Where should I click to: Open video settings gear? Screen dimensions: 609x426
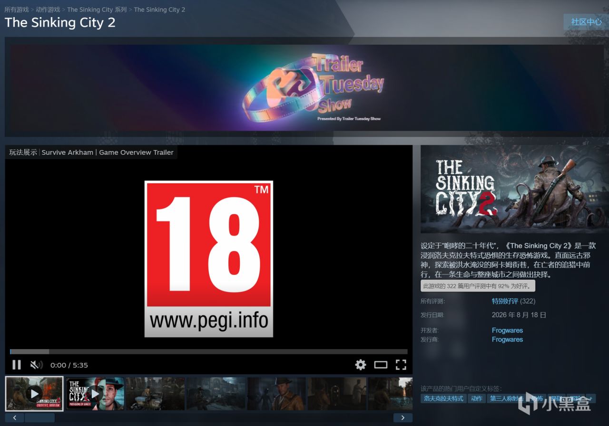(361, 365)
